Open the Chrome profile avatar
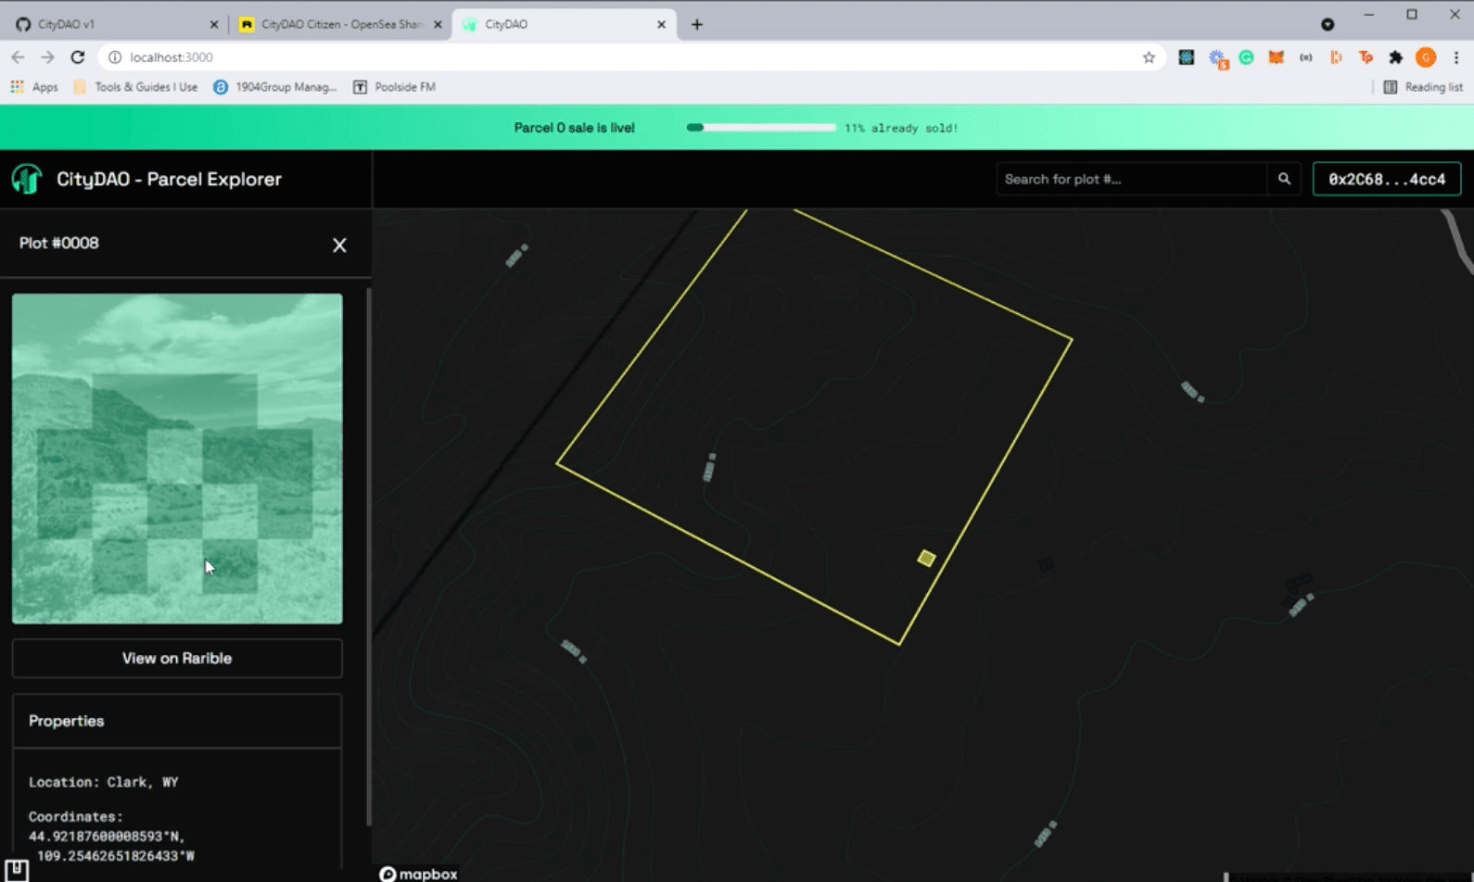The image size is (1474, 882). (x=1426, y=57)
